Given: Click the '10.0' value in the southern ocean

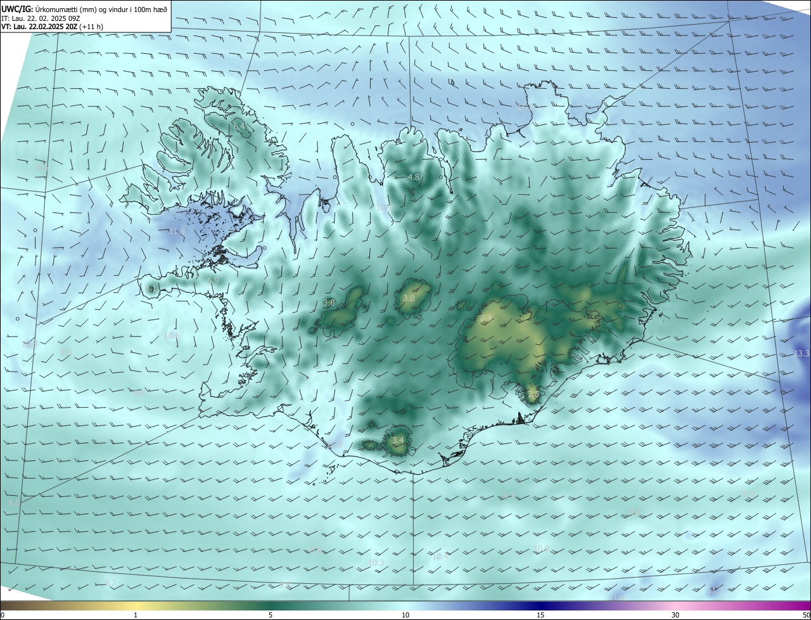Looking at the screenshot, I should click(x=541, y=549).
